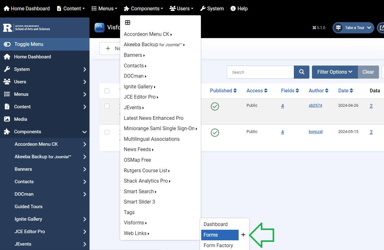Open author link konczal
The height and width of the screenshot is (250, 384).
coord(316,132)
